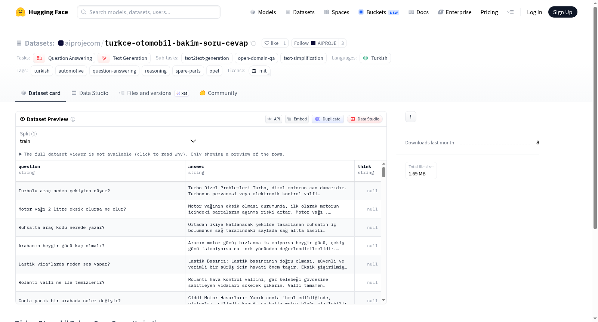Click the AIPROJE follower count
This screenshot has height=322, width=598.
click(342, 43)
